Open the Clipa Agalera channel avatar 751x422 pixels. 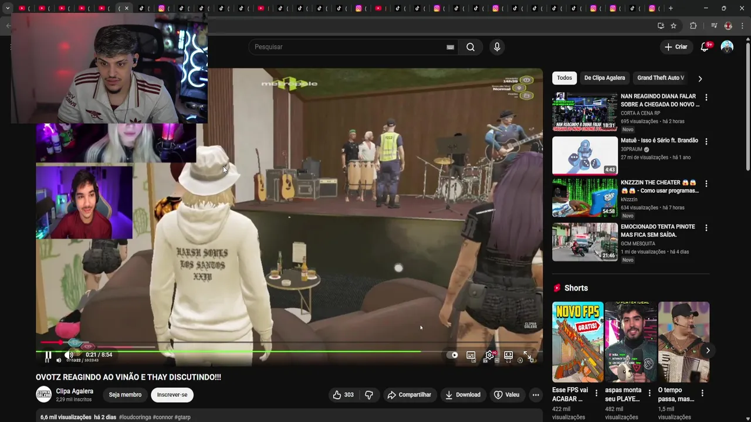point(44,394)
